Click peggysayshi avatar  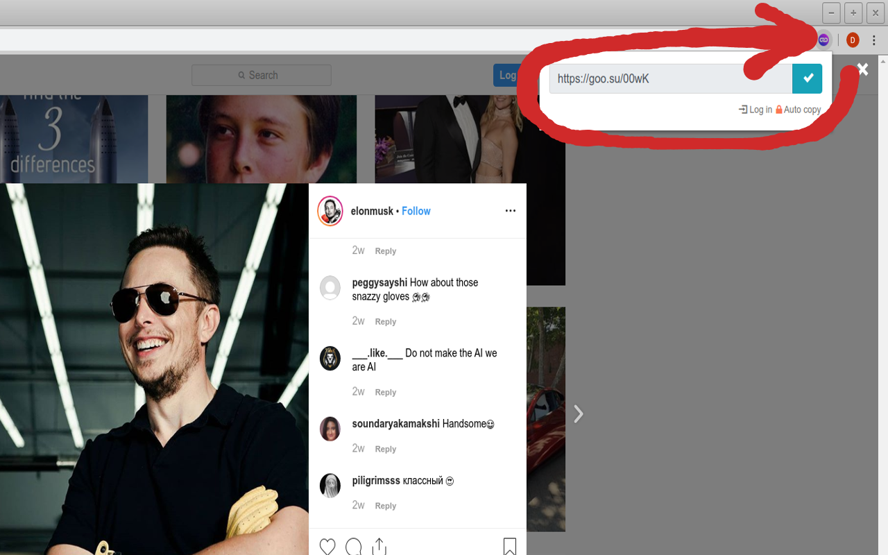[x=330, y=288]
